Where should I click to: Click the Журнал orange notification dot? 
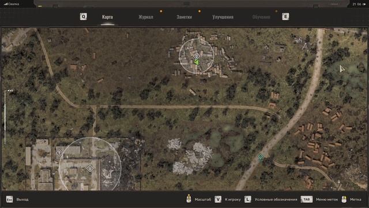[161, 11]
